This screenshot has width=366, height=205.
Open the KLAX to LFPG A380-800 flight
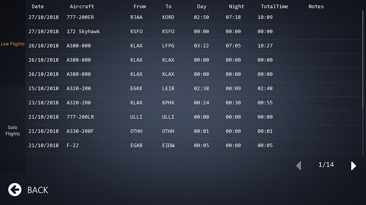click(195, 45)
